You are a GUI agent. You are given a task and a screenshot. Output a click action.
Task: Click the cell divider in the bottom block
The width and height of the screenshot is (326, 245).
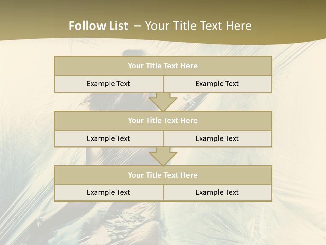163,193
